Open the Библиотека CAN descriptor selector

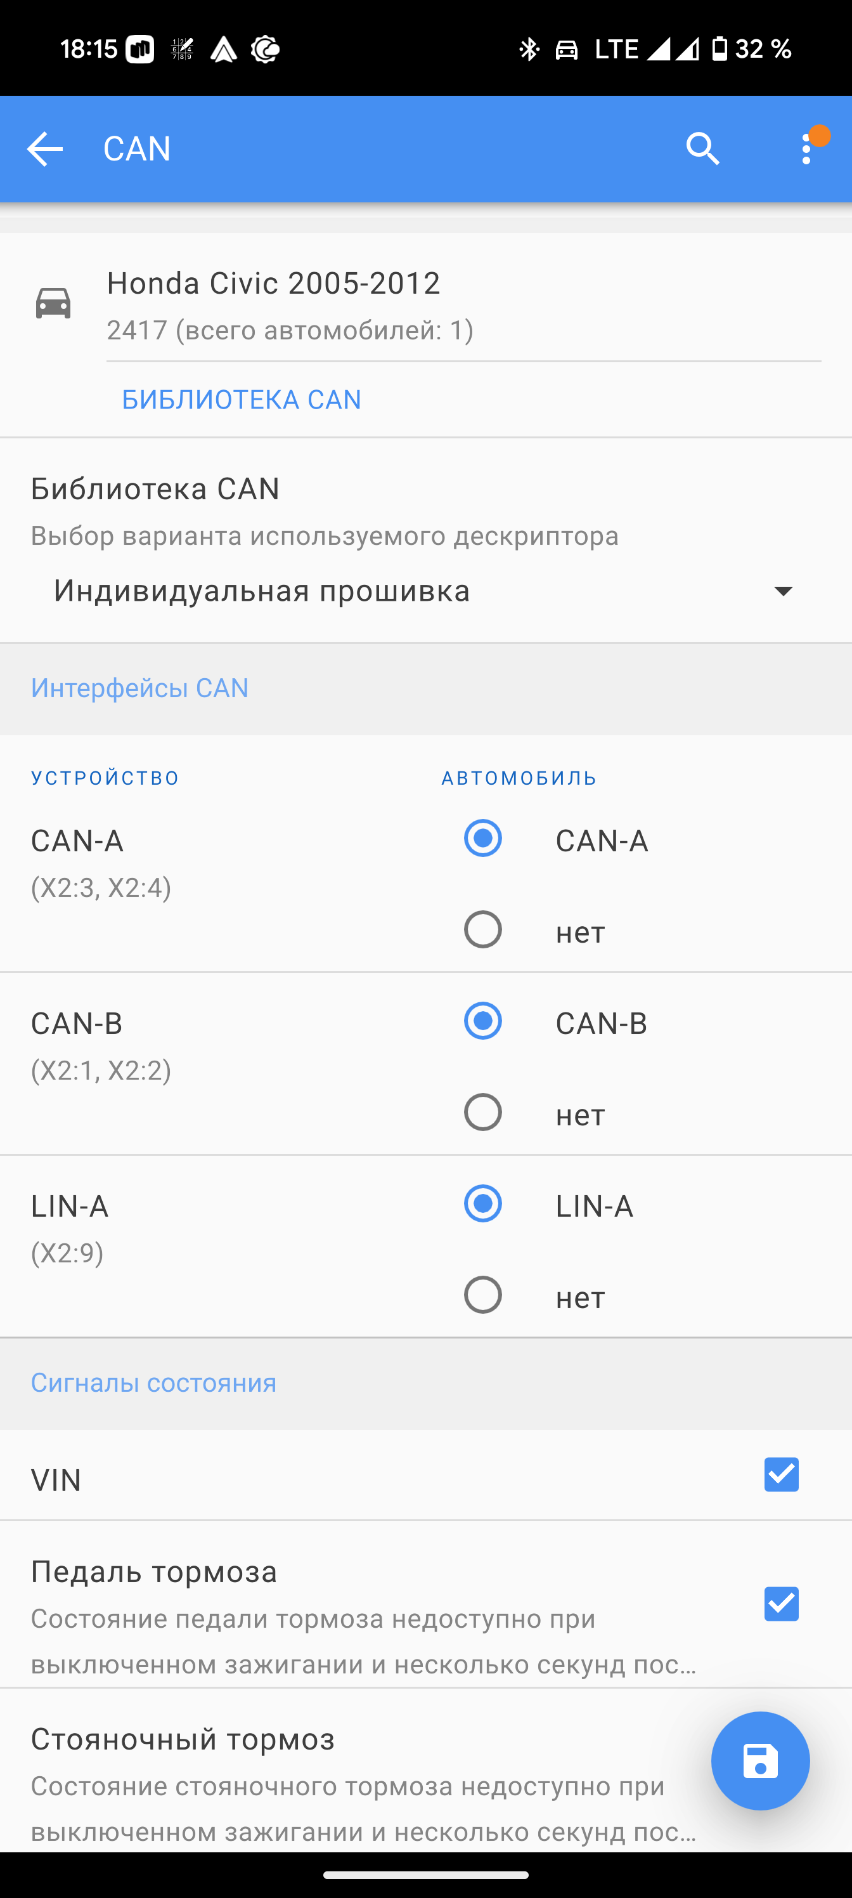pyautogui.click(x=425, y=591)
